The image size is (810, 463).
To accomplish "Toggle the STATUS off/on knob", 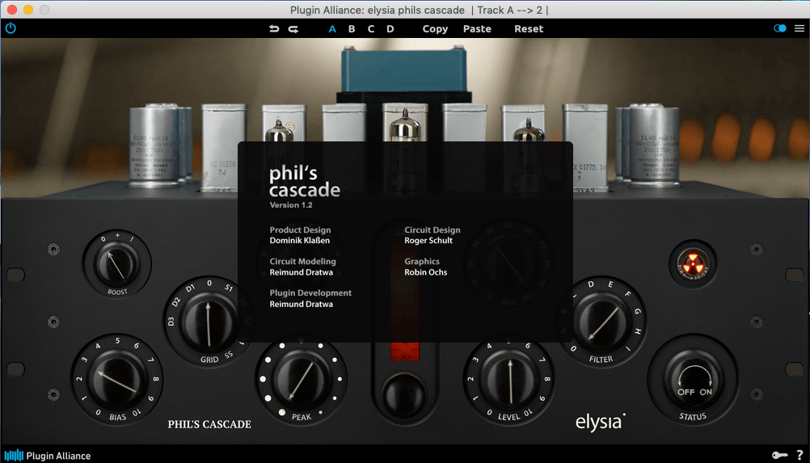I will point(693,378).
